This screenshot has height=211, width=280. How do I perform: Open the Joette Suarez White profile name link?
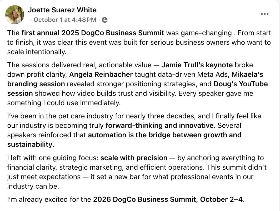point(62,10)
